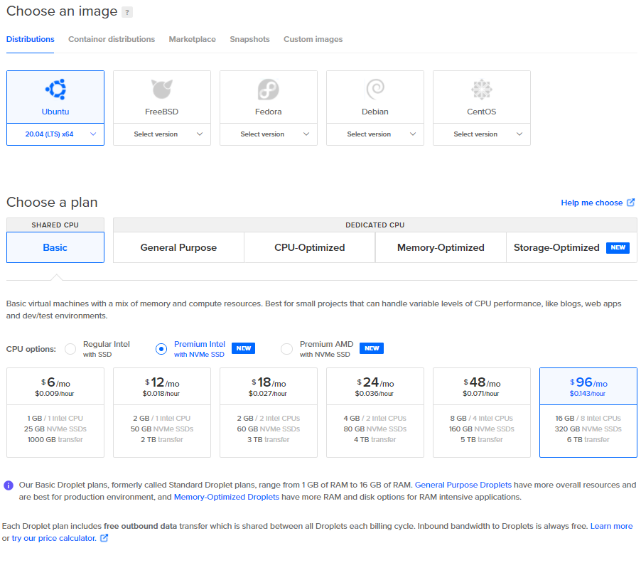Switch to Container distributions tab
The image size is (641, 575).
(x=112, y=39)
